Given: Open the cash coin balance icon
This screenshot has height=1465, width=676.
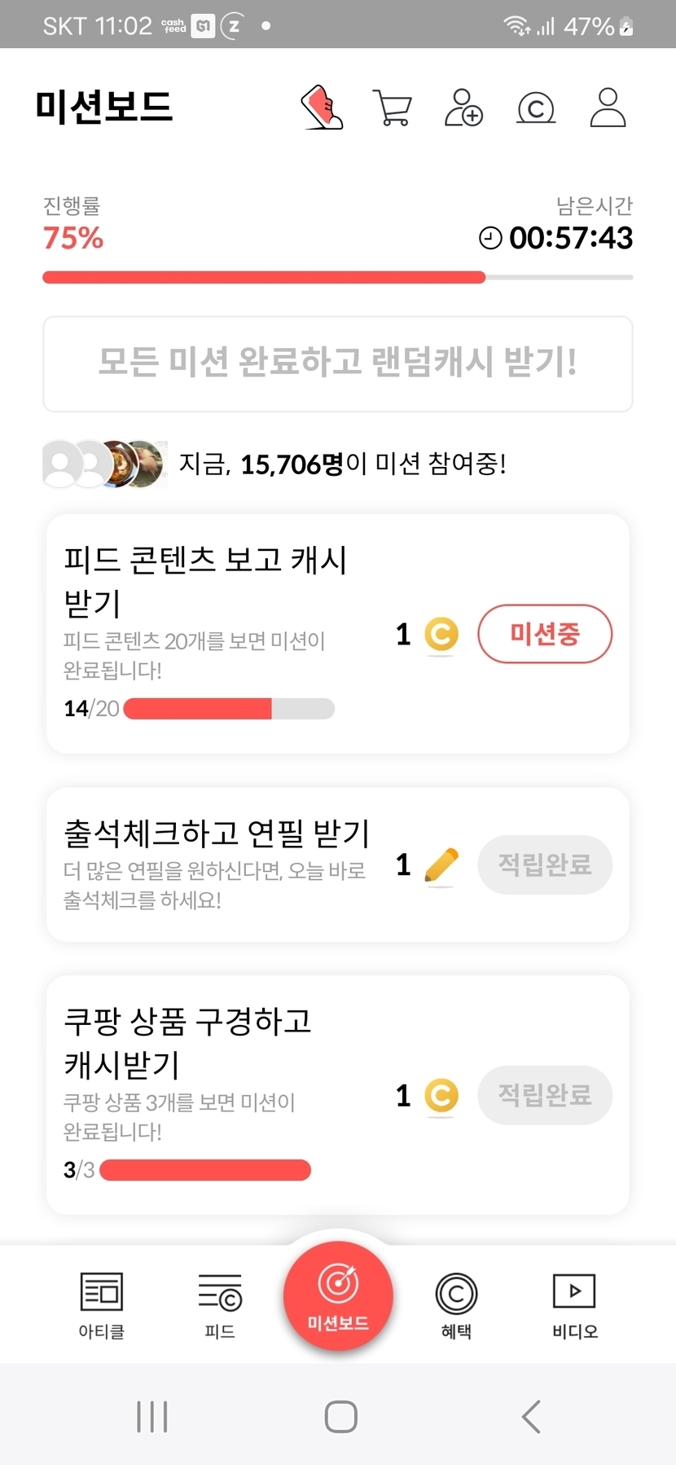Looking at the screenshot, I should [536, 108].
